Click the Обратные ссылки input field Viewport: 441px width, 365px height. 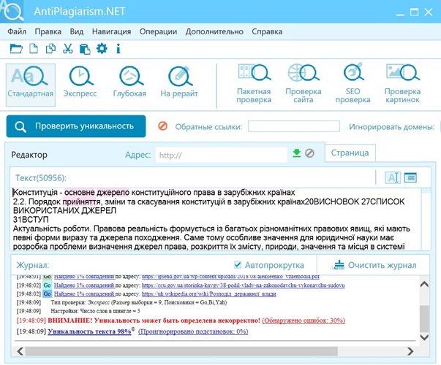pyautogui.click(x=287, y=126)
